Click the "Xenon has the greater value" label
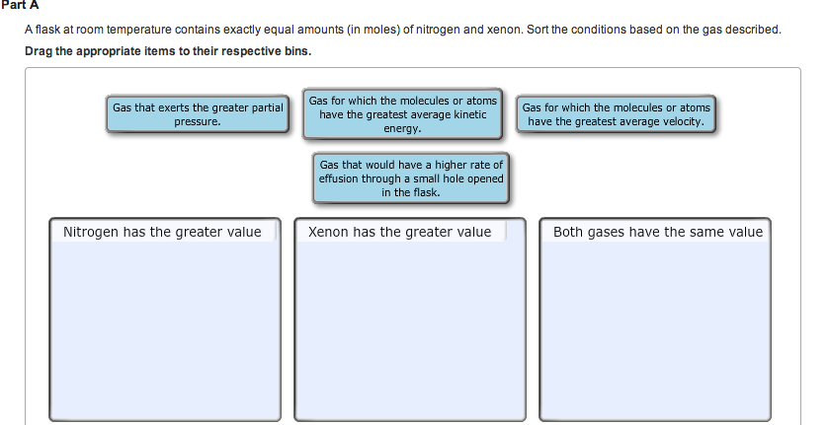This screenshot has width=829, height=425. coord(399,232)
